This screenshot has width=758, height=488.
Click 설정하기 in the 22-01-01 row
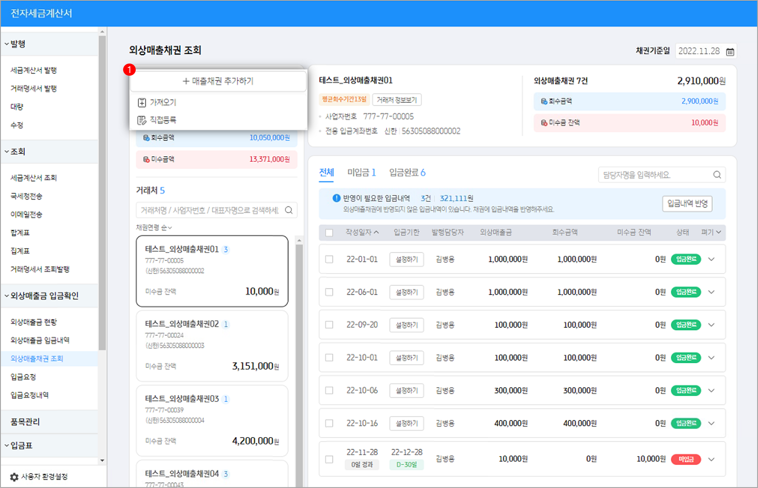(407, 260)
